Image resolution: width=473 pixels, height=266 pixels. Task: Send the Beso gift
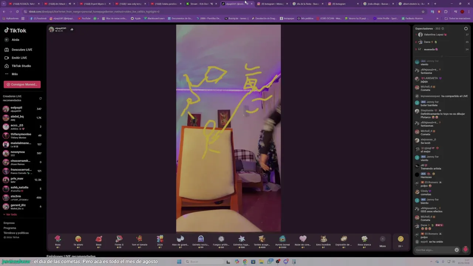99,242
